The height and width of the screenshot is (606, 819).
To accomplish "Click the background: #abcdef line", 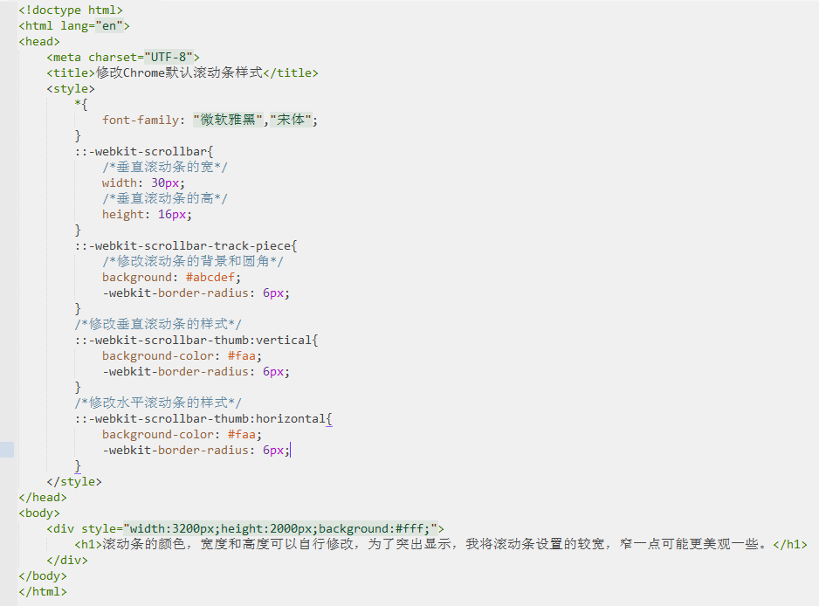I will [x=171, y=277].
